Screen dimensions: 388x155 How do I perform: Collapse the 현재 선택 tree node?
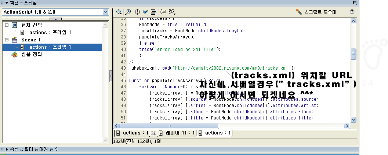(x=7, y=25)
